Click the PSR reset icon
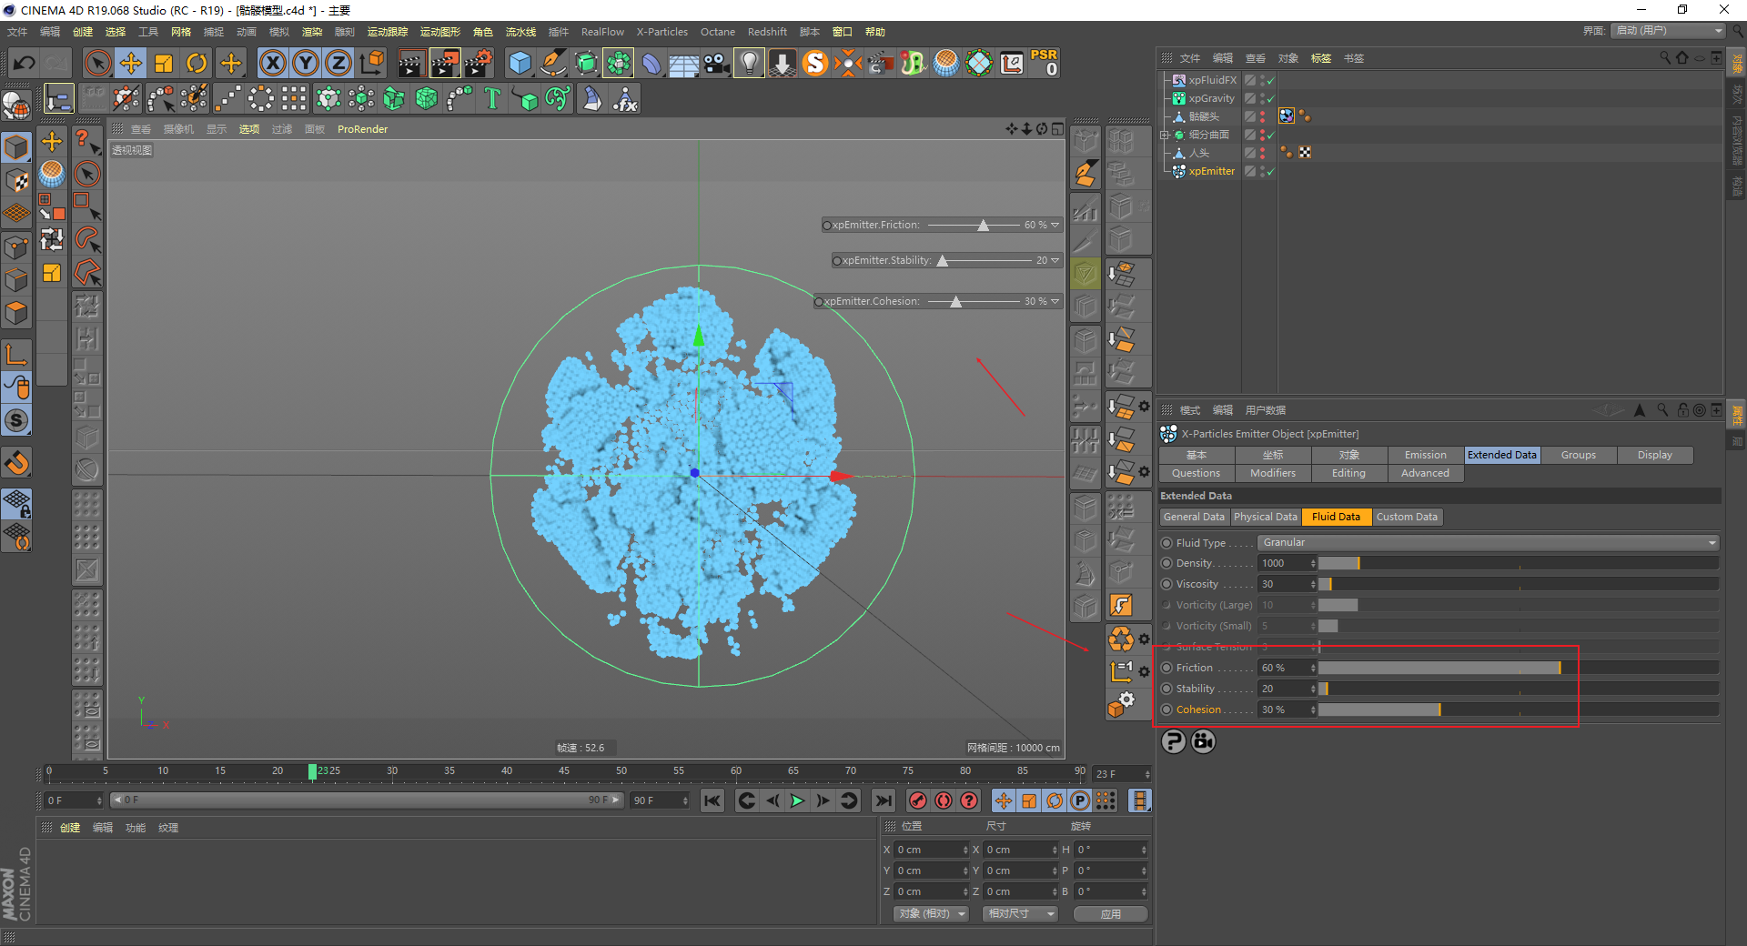The height and width of the screenshot is (946, 1747). 1044,63
